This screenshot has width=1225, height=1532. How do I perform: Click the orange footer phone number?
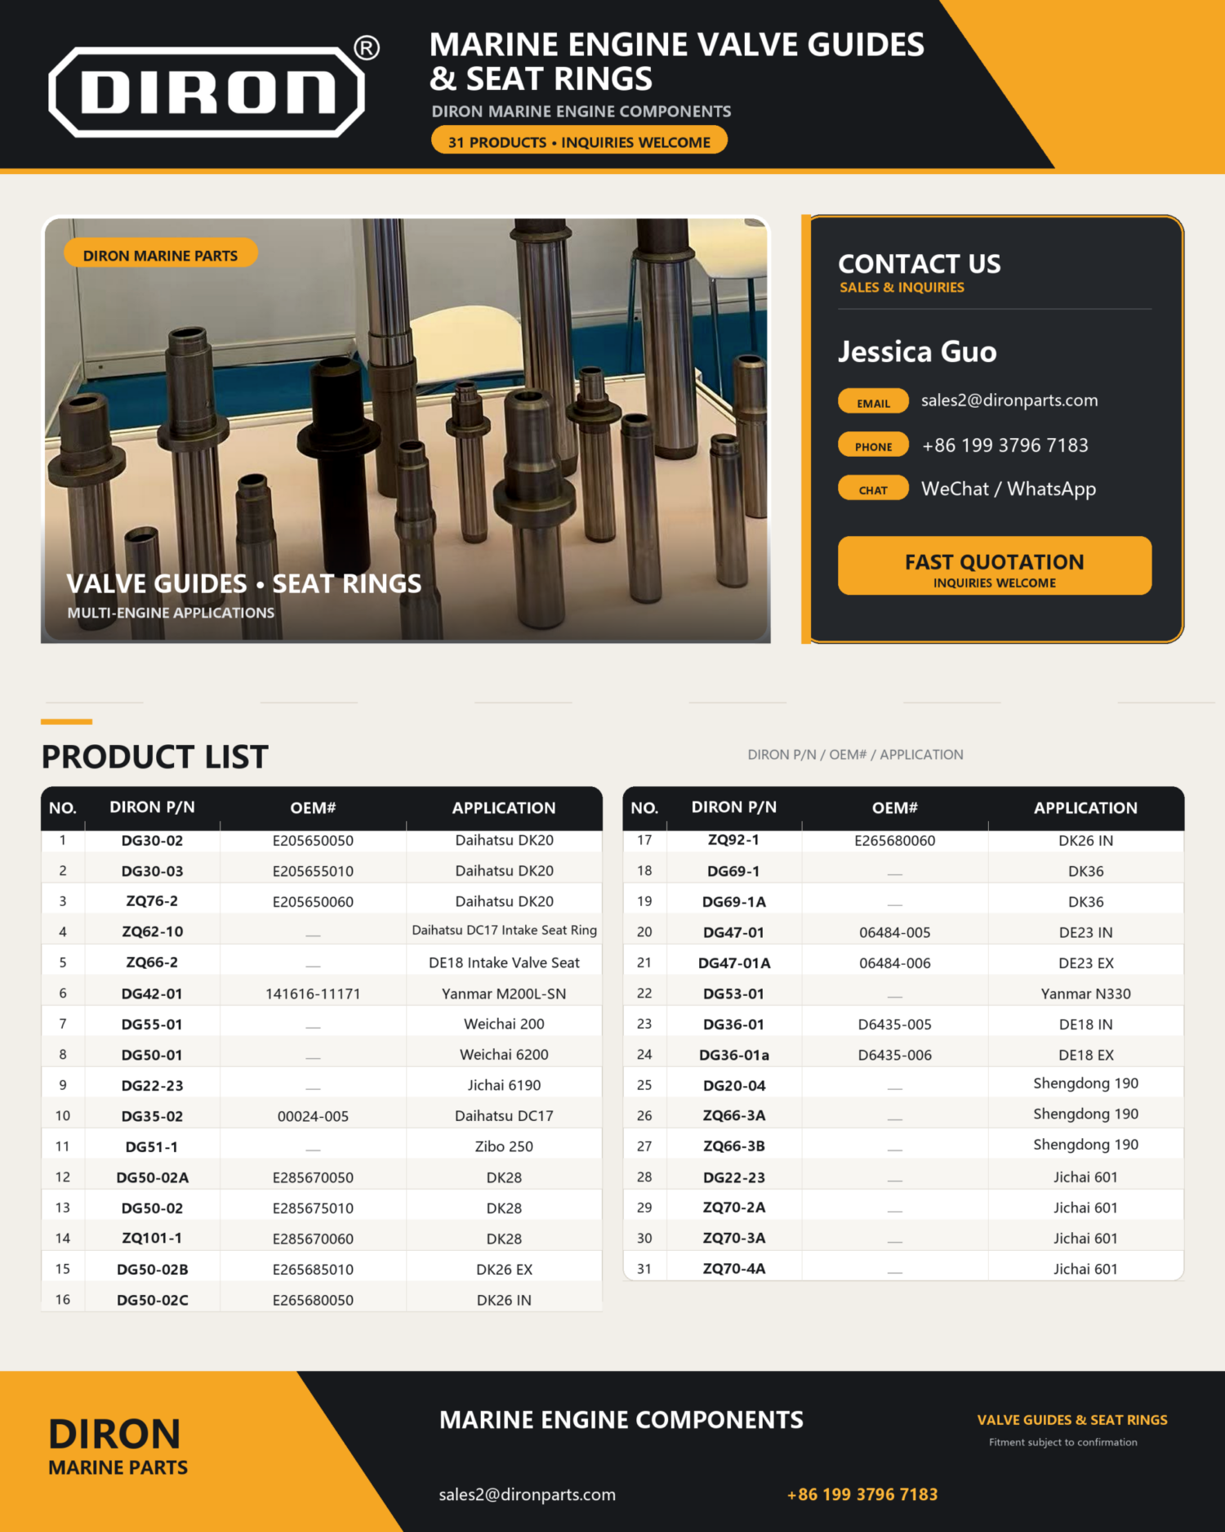pyautogui.click(x=862, y=1494)
